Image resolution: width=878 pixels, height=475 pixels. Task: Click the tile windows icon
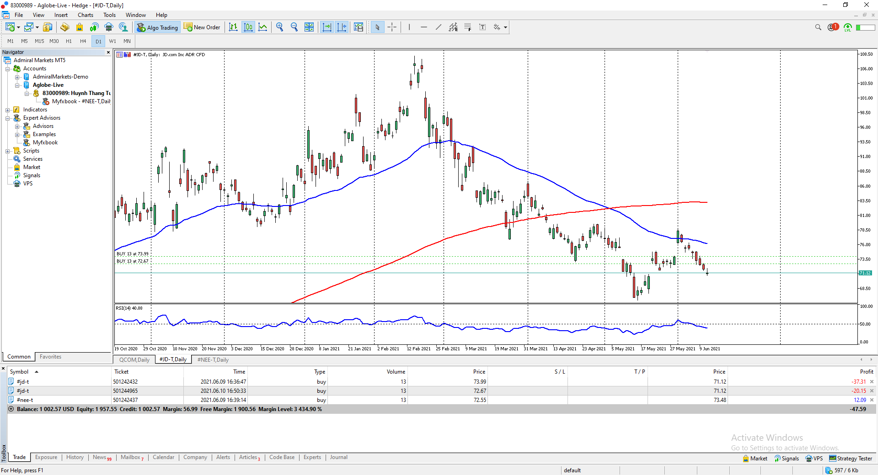(309, 27)
